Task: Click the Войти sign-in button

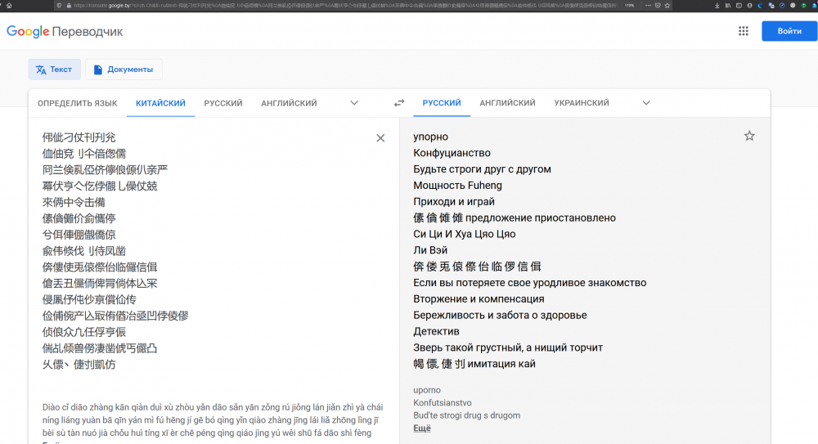Action: [x=789, y=31]
